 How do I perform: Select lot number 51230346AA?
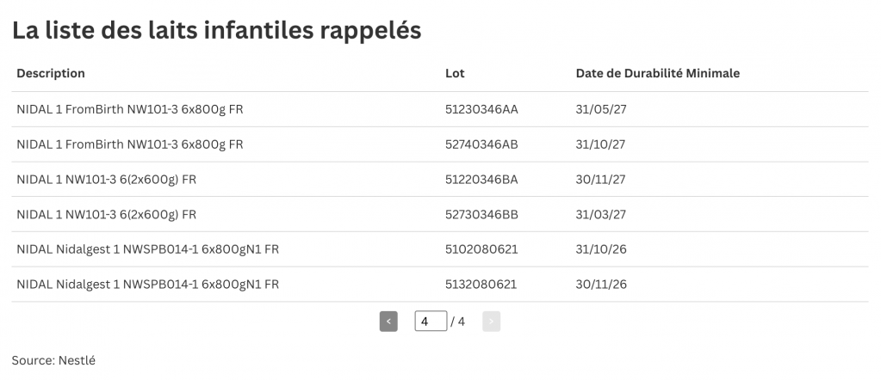coord(481,109)
